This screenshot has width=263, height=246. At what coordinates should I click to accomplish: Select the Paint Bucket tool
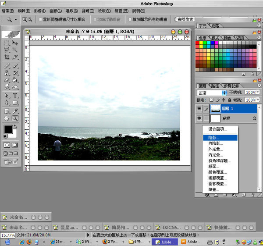point(15,80)
